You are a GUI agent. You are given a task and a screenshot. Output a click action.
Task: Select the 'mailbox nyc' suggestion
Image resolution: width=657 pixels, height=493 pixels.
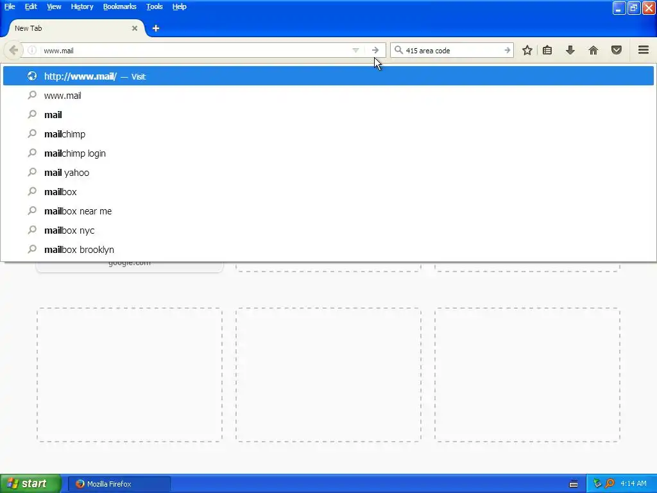pyautogui.click(x=328, y=230)
